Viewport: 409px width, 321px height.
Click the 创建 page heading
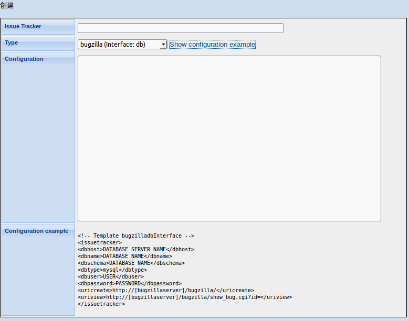coord(7,5)
